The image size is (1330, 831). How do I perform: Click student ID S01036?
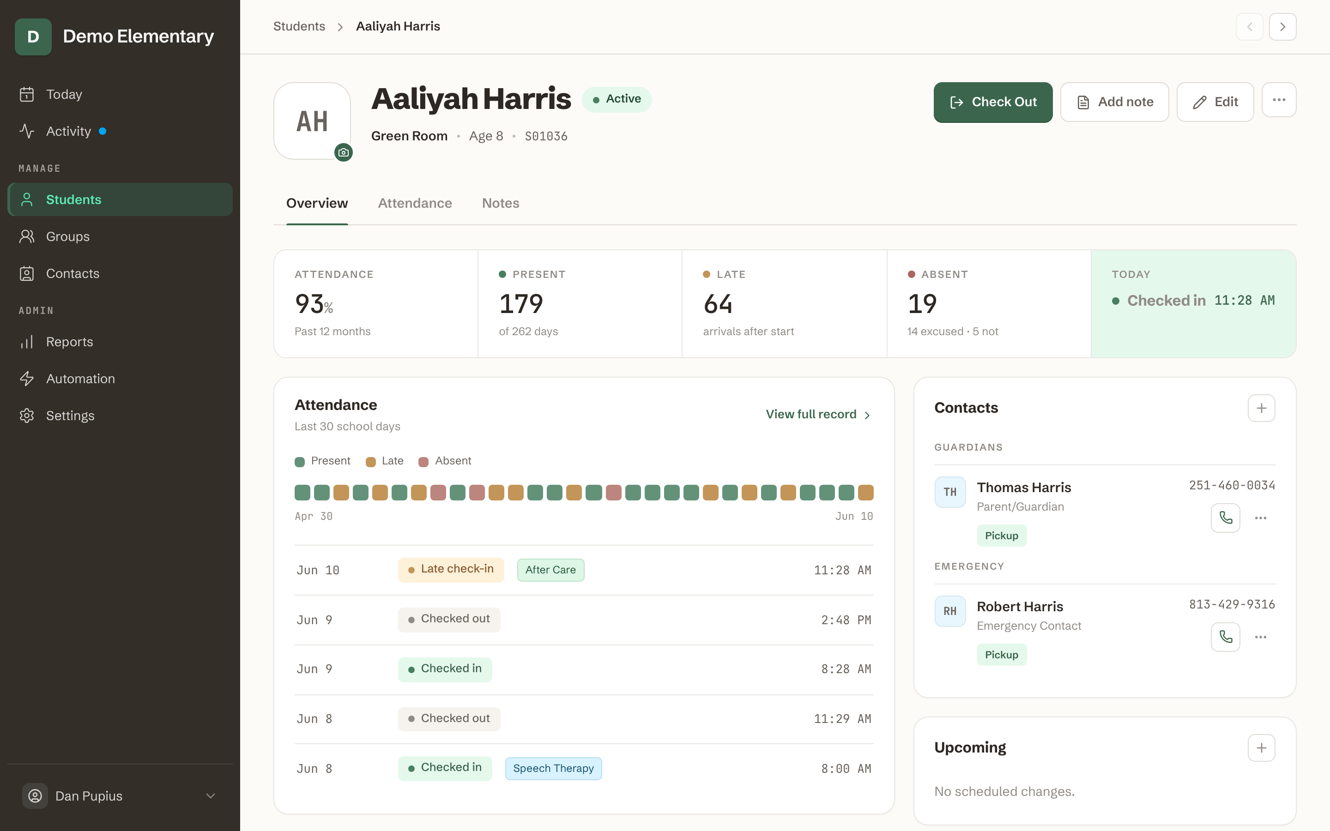(546, 136)
